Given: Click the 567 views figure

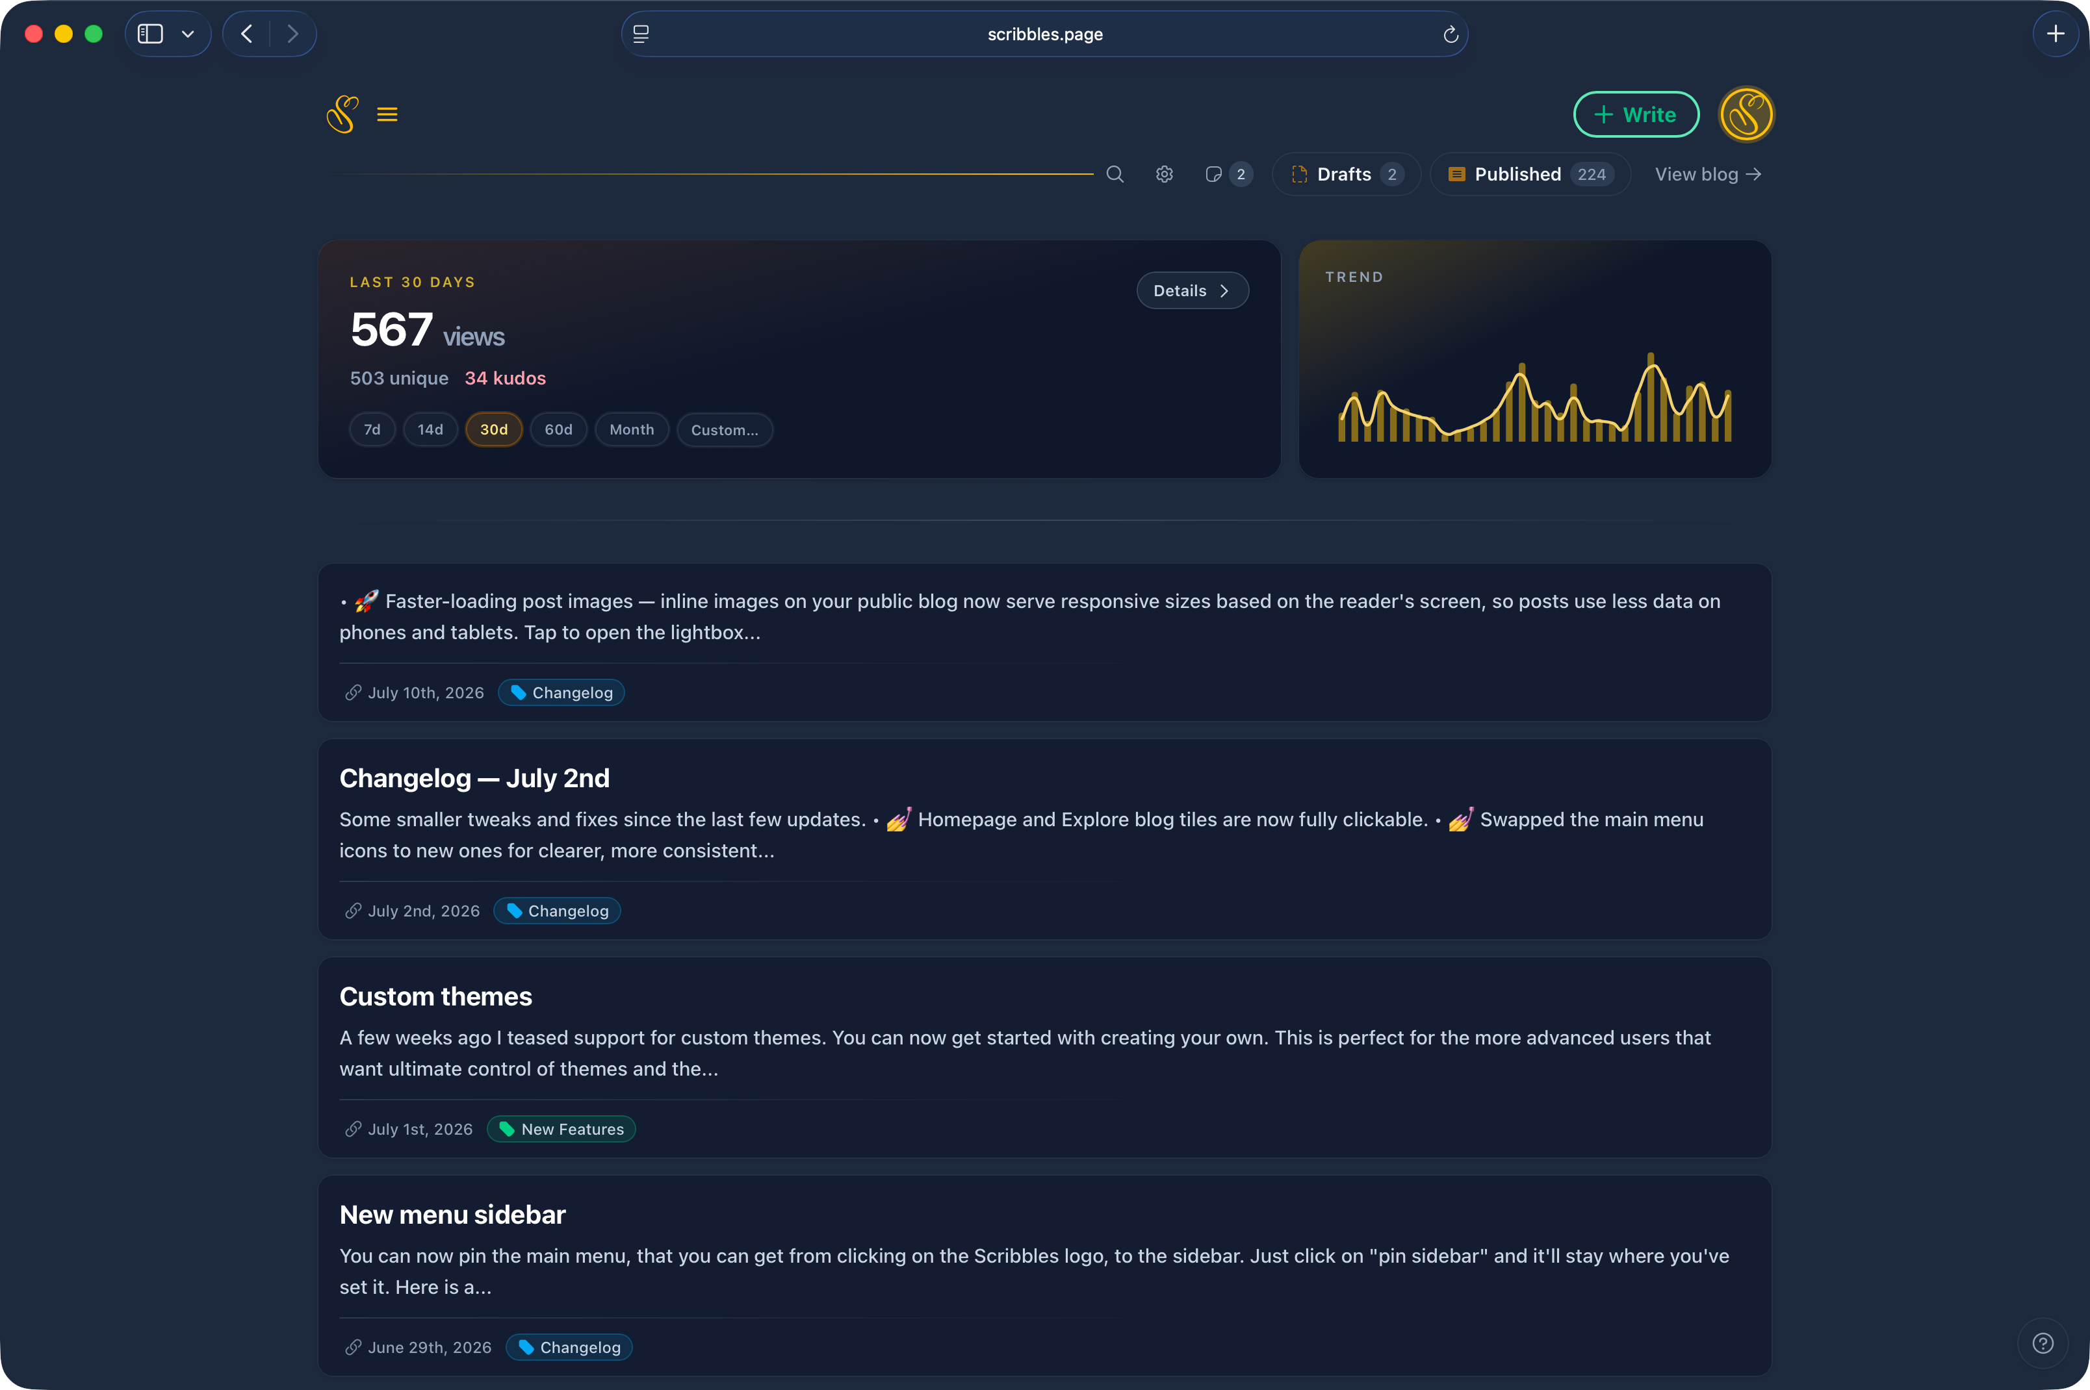Looking at the screenshot, I should [x=428, y=330].
